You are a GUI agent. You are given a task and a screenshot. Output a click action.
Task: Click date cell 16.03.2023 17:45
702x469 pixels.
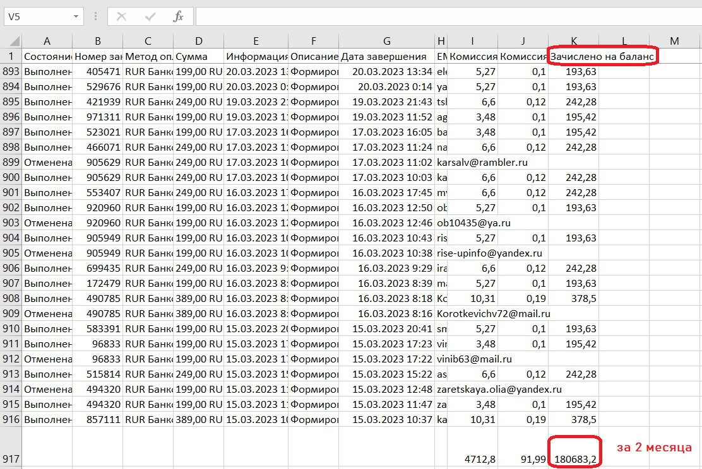click(x=387, y=193)
